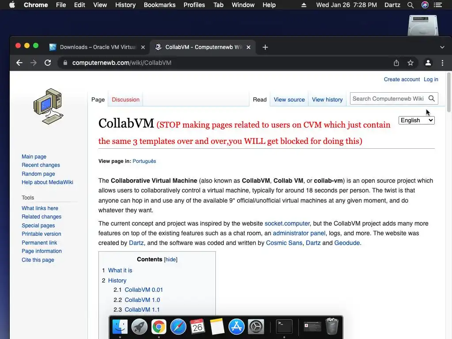The image size is (452, 339).
Task: Open Launchpad rocket icon in dock
Action: pyautogui.click(x=139, y=327)
